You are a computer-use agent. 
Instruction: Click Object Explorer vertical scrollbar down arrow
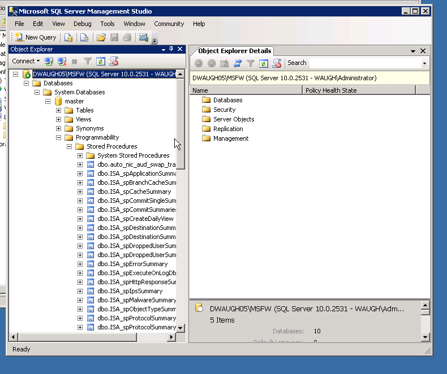[180, 328]
